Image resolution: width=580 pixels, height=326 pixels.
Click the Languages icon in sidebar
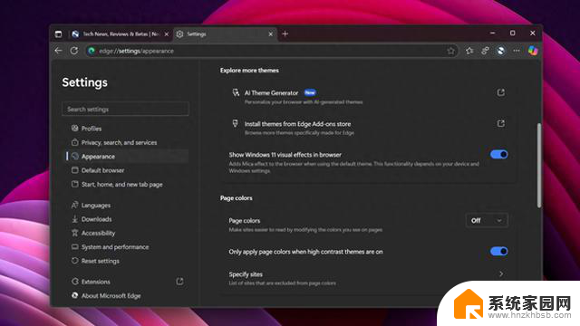74,205
